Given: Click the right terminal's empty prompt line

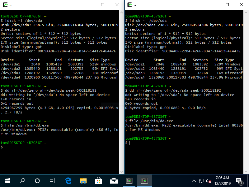Looking at the screenshot, I should coord(184,143).
